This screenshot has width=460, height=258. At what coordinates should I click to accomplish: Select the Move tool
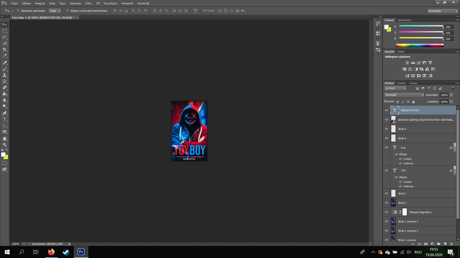pyautogui.click(x=5, y=24)
